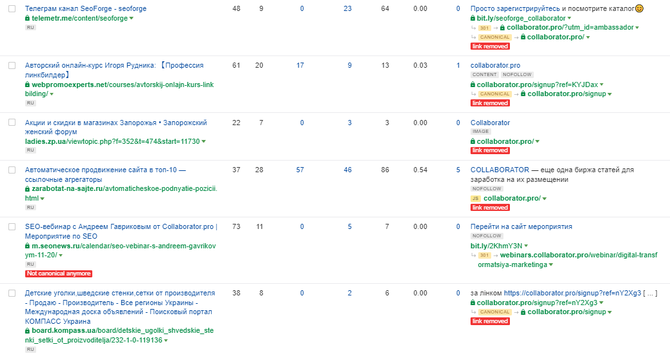Open the dropdown caret after the ladies.zp.ua URL
Image resolution: width=670 pixels, height=358 pixels.
click(x=203, y=141)
